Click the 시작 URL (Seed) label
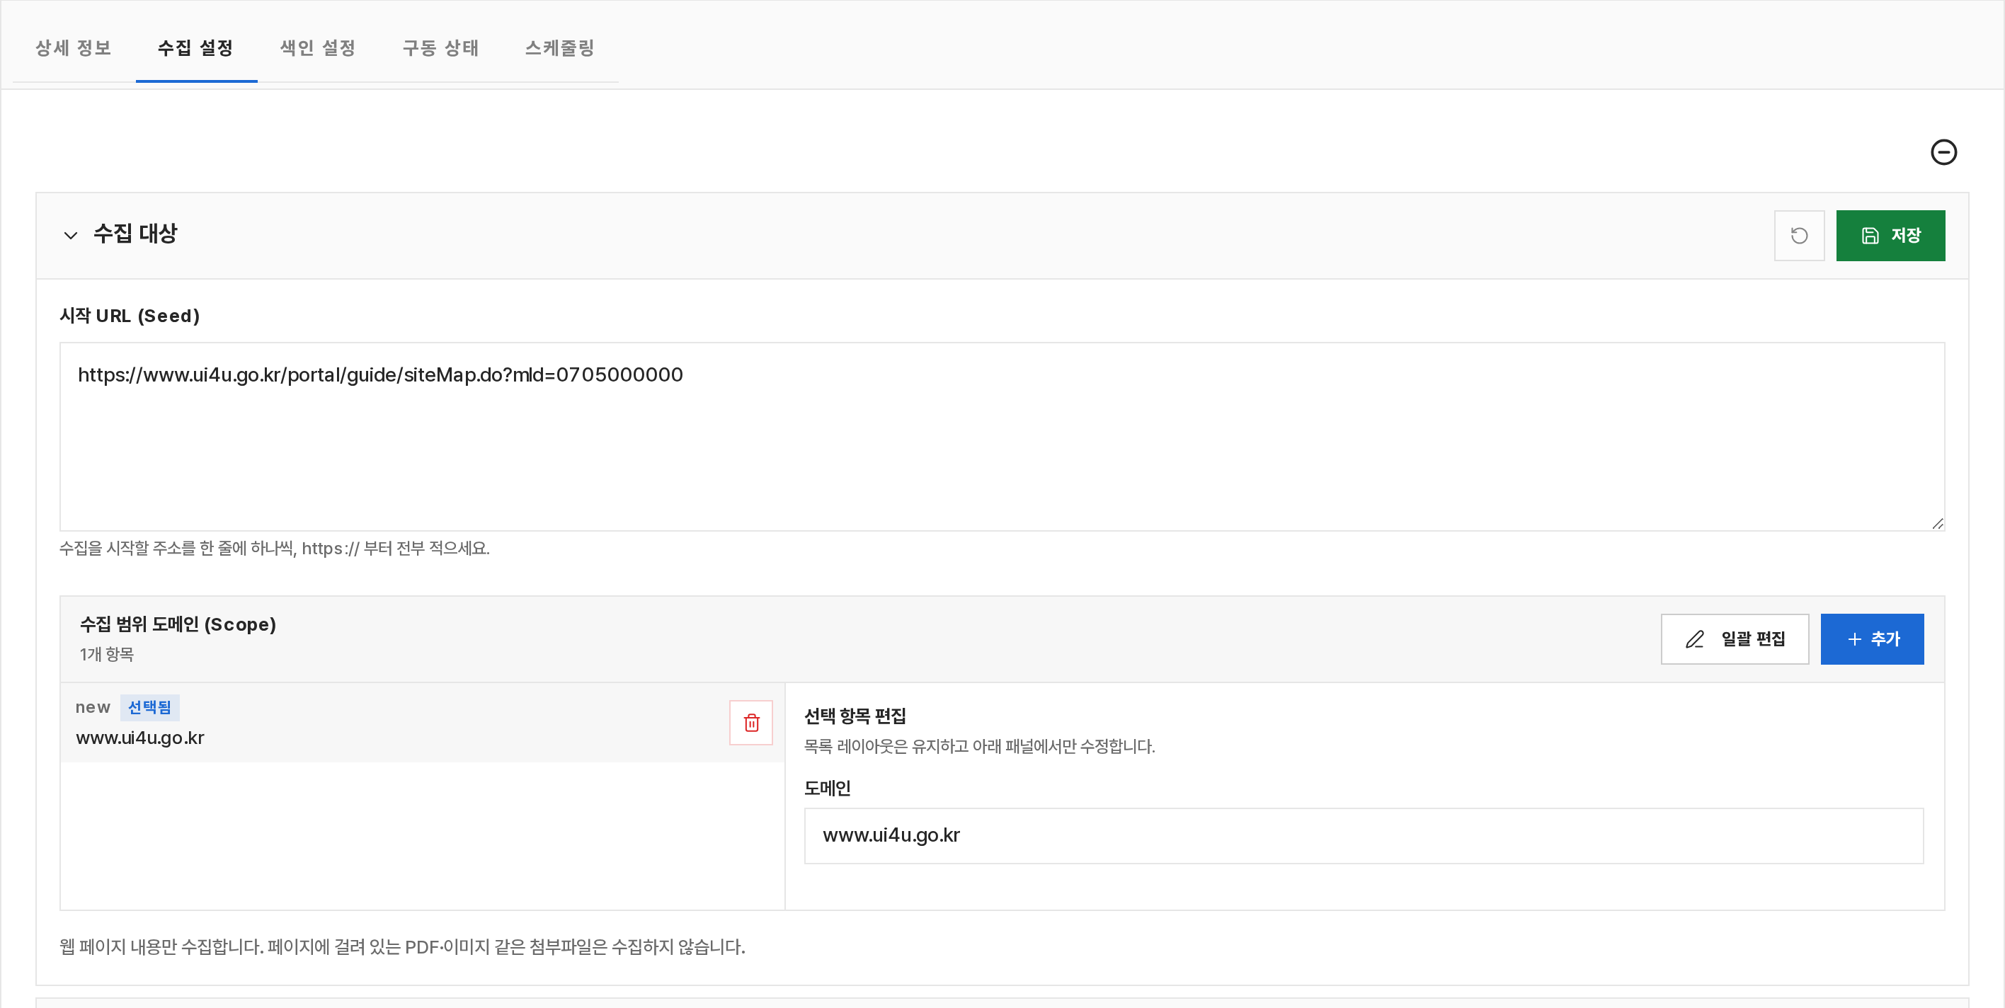 pyautogui.click(x=130, y=315)
